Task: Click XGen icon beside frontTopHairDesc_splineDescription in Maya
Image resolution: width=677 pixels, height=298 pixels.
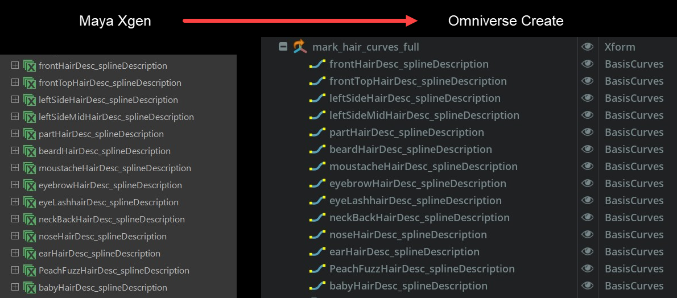Action: tap(30, 83)
